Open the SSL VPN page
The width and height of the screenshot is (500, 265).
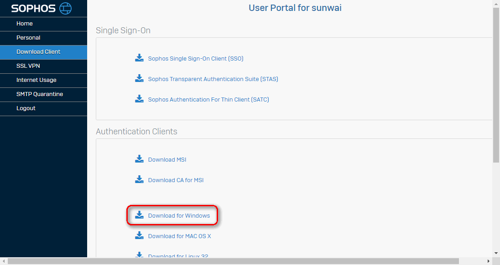point(43,66)
